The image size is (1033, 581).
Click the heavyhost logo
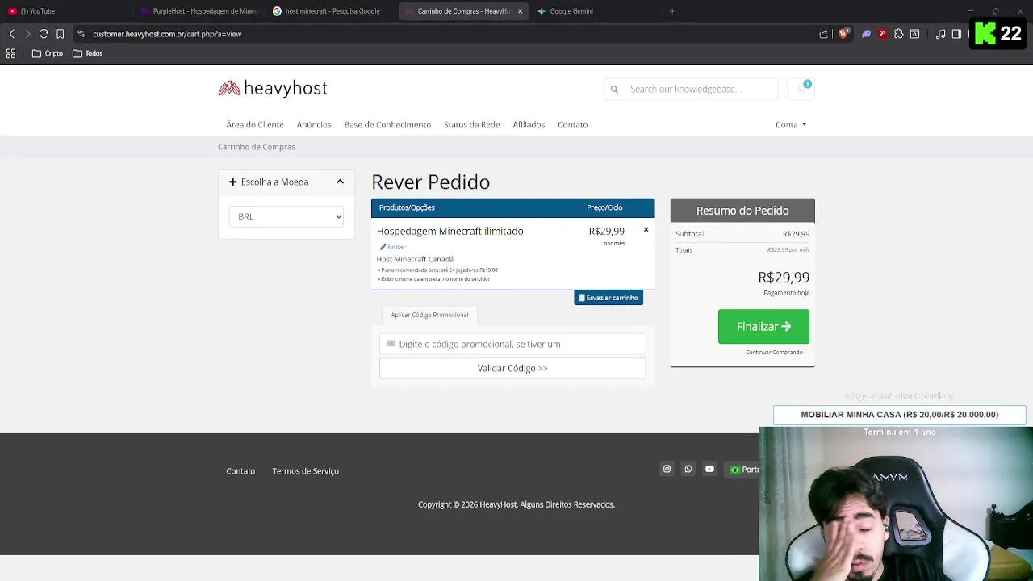[273, 88]
